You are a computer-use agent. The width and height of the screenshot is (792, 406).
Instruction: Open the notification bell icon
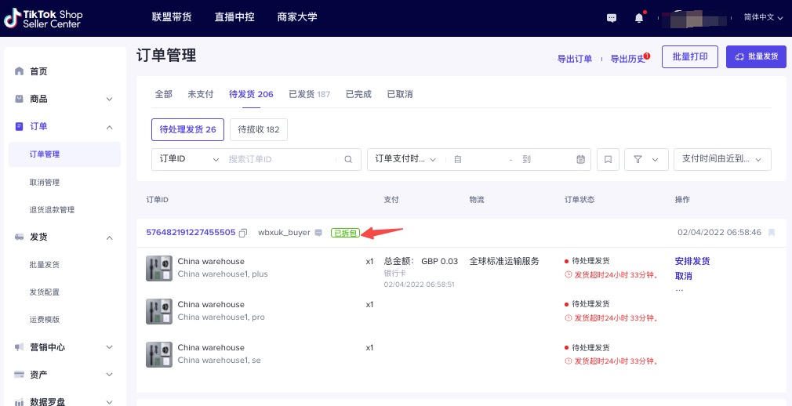pyautogui.click(x=639, y=18)
